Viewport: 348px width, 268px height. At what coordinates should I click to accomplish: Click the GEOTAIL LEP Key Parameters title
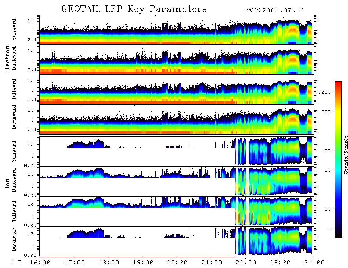click(x=134, y=9)
